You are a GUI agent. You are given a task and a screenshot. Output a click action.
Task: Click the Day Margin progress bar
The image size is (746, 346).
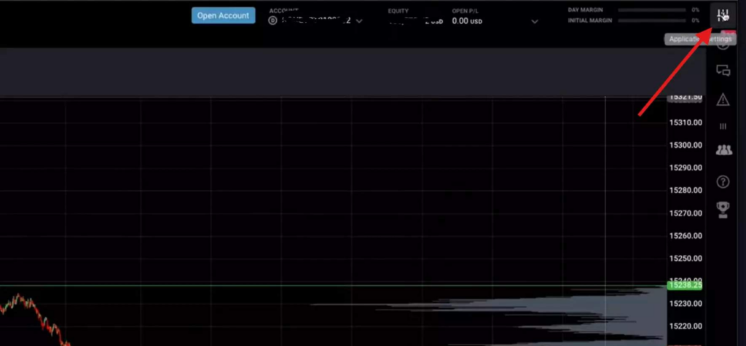click(x=651, y=10)
